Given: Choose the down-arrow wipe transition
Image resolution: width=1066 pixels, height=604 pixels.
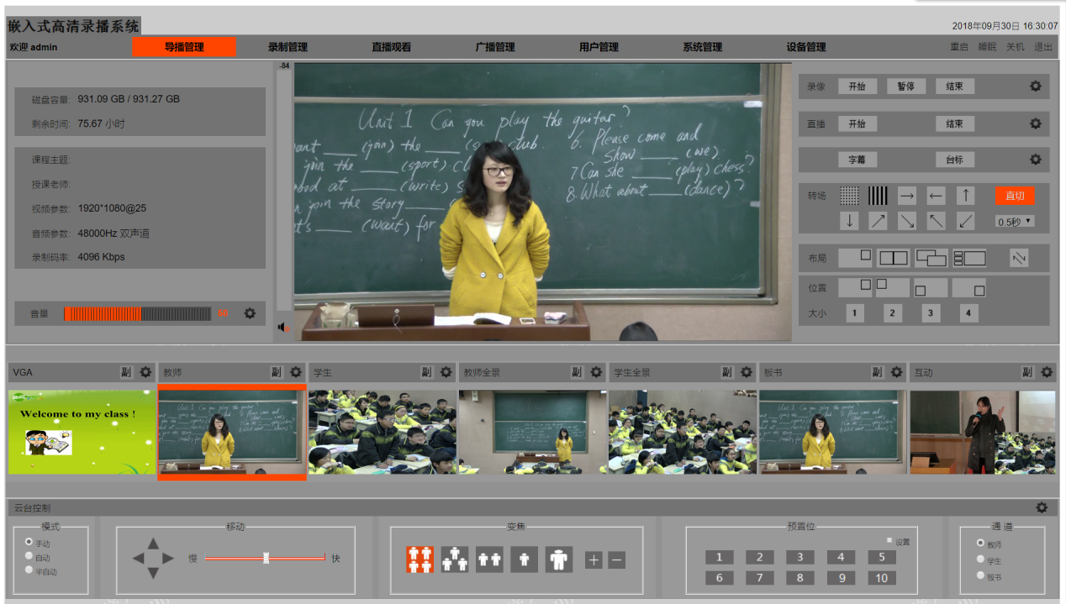Looking at the screenshot, I should 850,221.
